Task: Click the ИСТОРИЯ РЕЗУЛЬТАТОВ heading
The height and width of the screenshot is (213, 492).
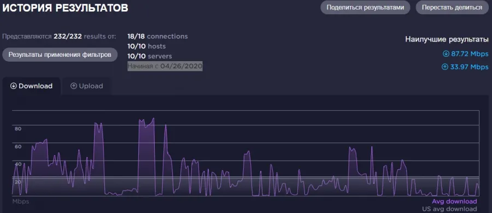Action: (x=65, y=8)
